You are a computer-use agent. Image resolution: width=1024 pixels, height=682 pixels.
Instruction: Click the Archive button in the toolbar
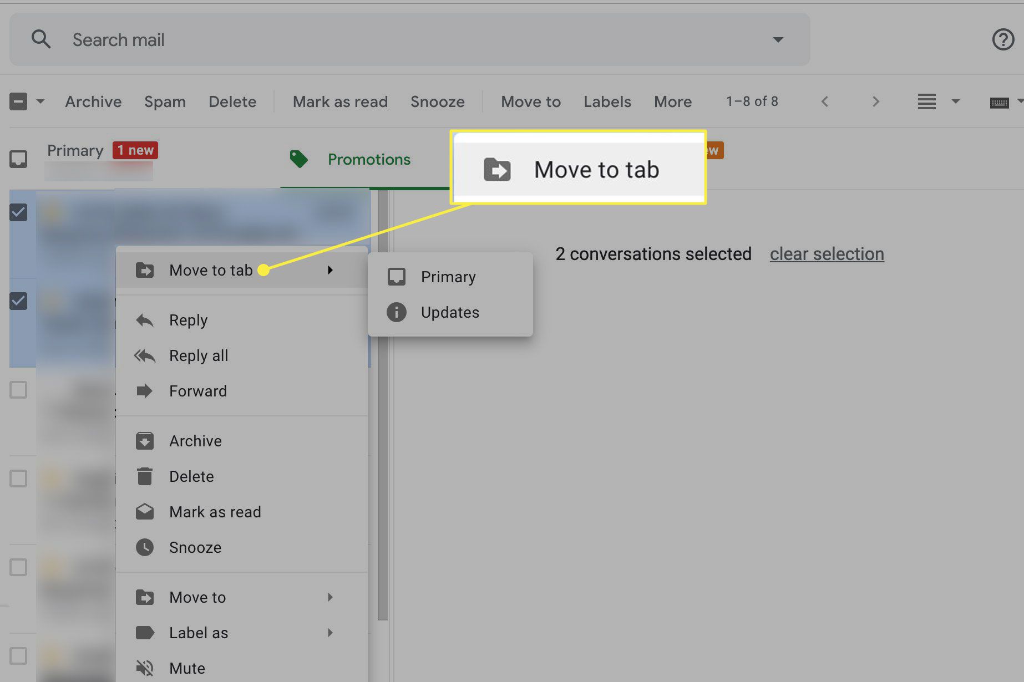(93, 101)
